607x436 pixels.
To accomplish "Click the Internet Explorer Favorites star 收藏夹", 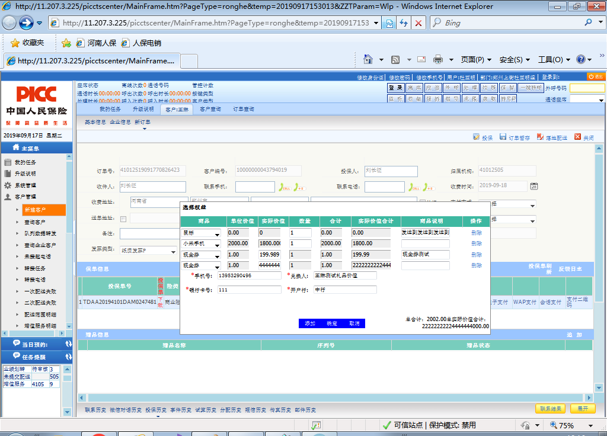I will coord(15,43).
